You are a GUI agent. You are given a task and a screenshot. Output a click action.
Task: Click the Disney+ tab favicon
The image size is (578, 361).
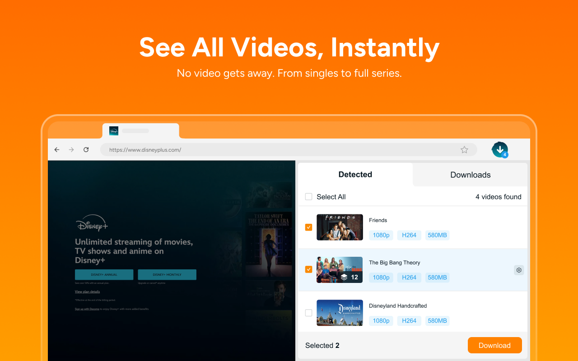114,131
